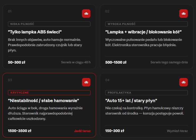Click the '50–300 zł' price
The image size is (196, 140).
pos(17,62)
